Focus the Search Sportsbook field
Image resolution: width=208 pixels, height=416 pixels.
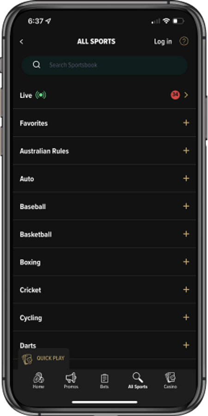(x=104, y=65)
